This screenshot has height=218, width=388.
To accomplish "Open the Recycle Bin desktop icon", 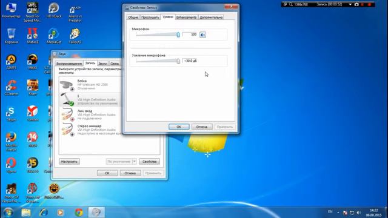I will pos(11,36).
